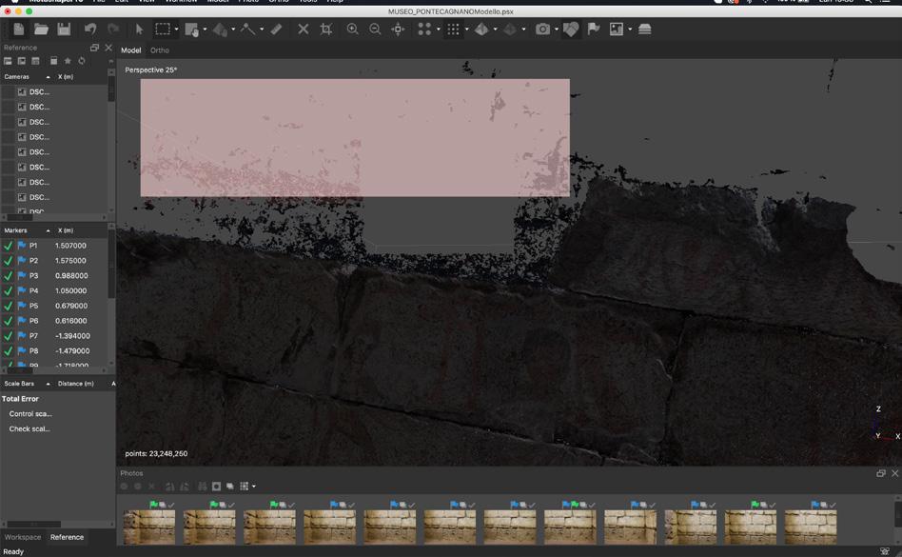The width and height of the screenshot is (902, 557).
Task: Open the selection tool dropdown arrow
Action: (176, 30)
